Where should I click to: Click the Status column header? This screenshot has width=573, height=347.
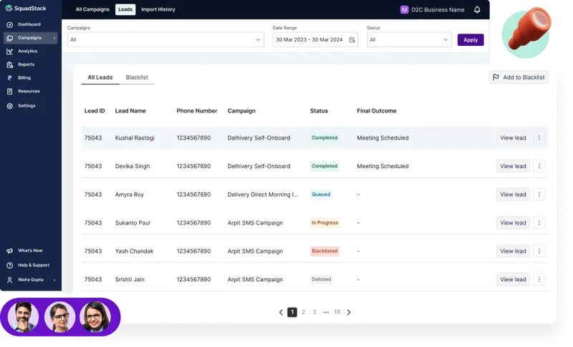coord(319,111)
